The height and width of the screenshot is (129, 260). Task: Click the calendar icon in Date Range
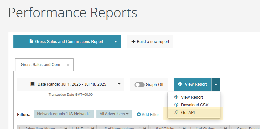coord(32,84)
